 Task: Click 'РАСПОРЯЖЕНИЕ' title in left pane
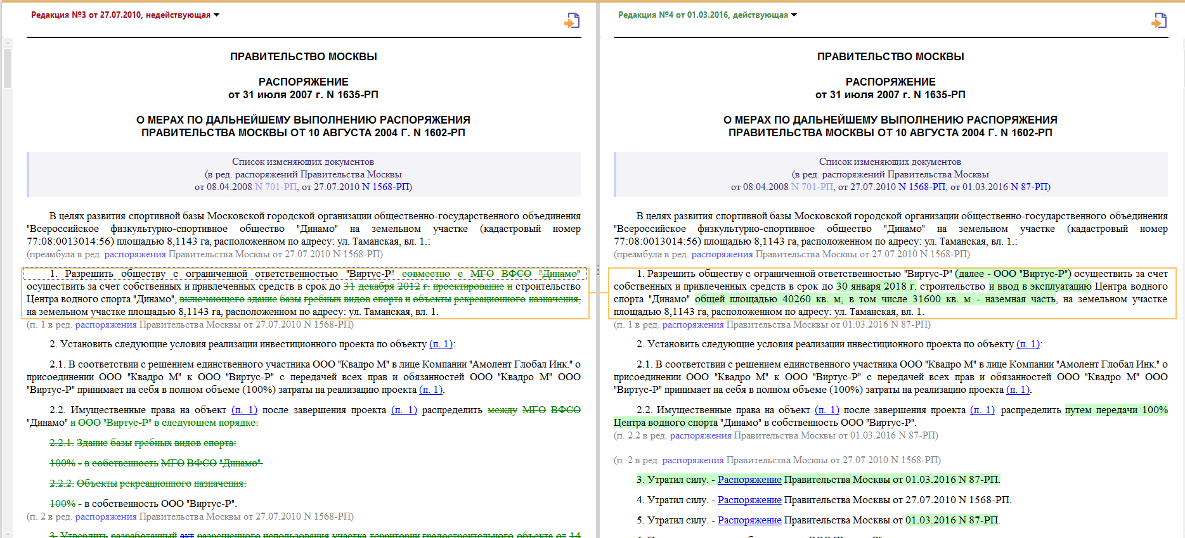coord(304,82)
